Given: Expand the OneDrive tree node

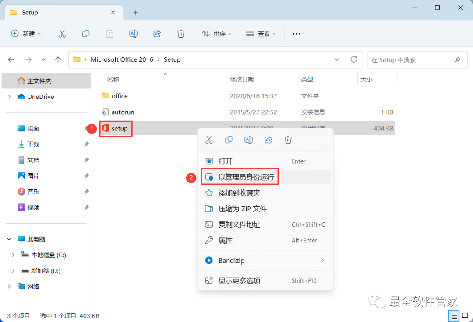Looking at the screenshot, I should click(9, 97).
